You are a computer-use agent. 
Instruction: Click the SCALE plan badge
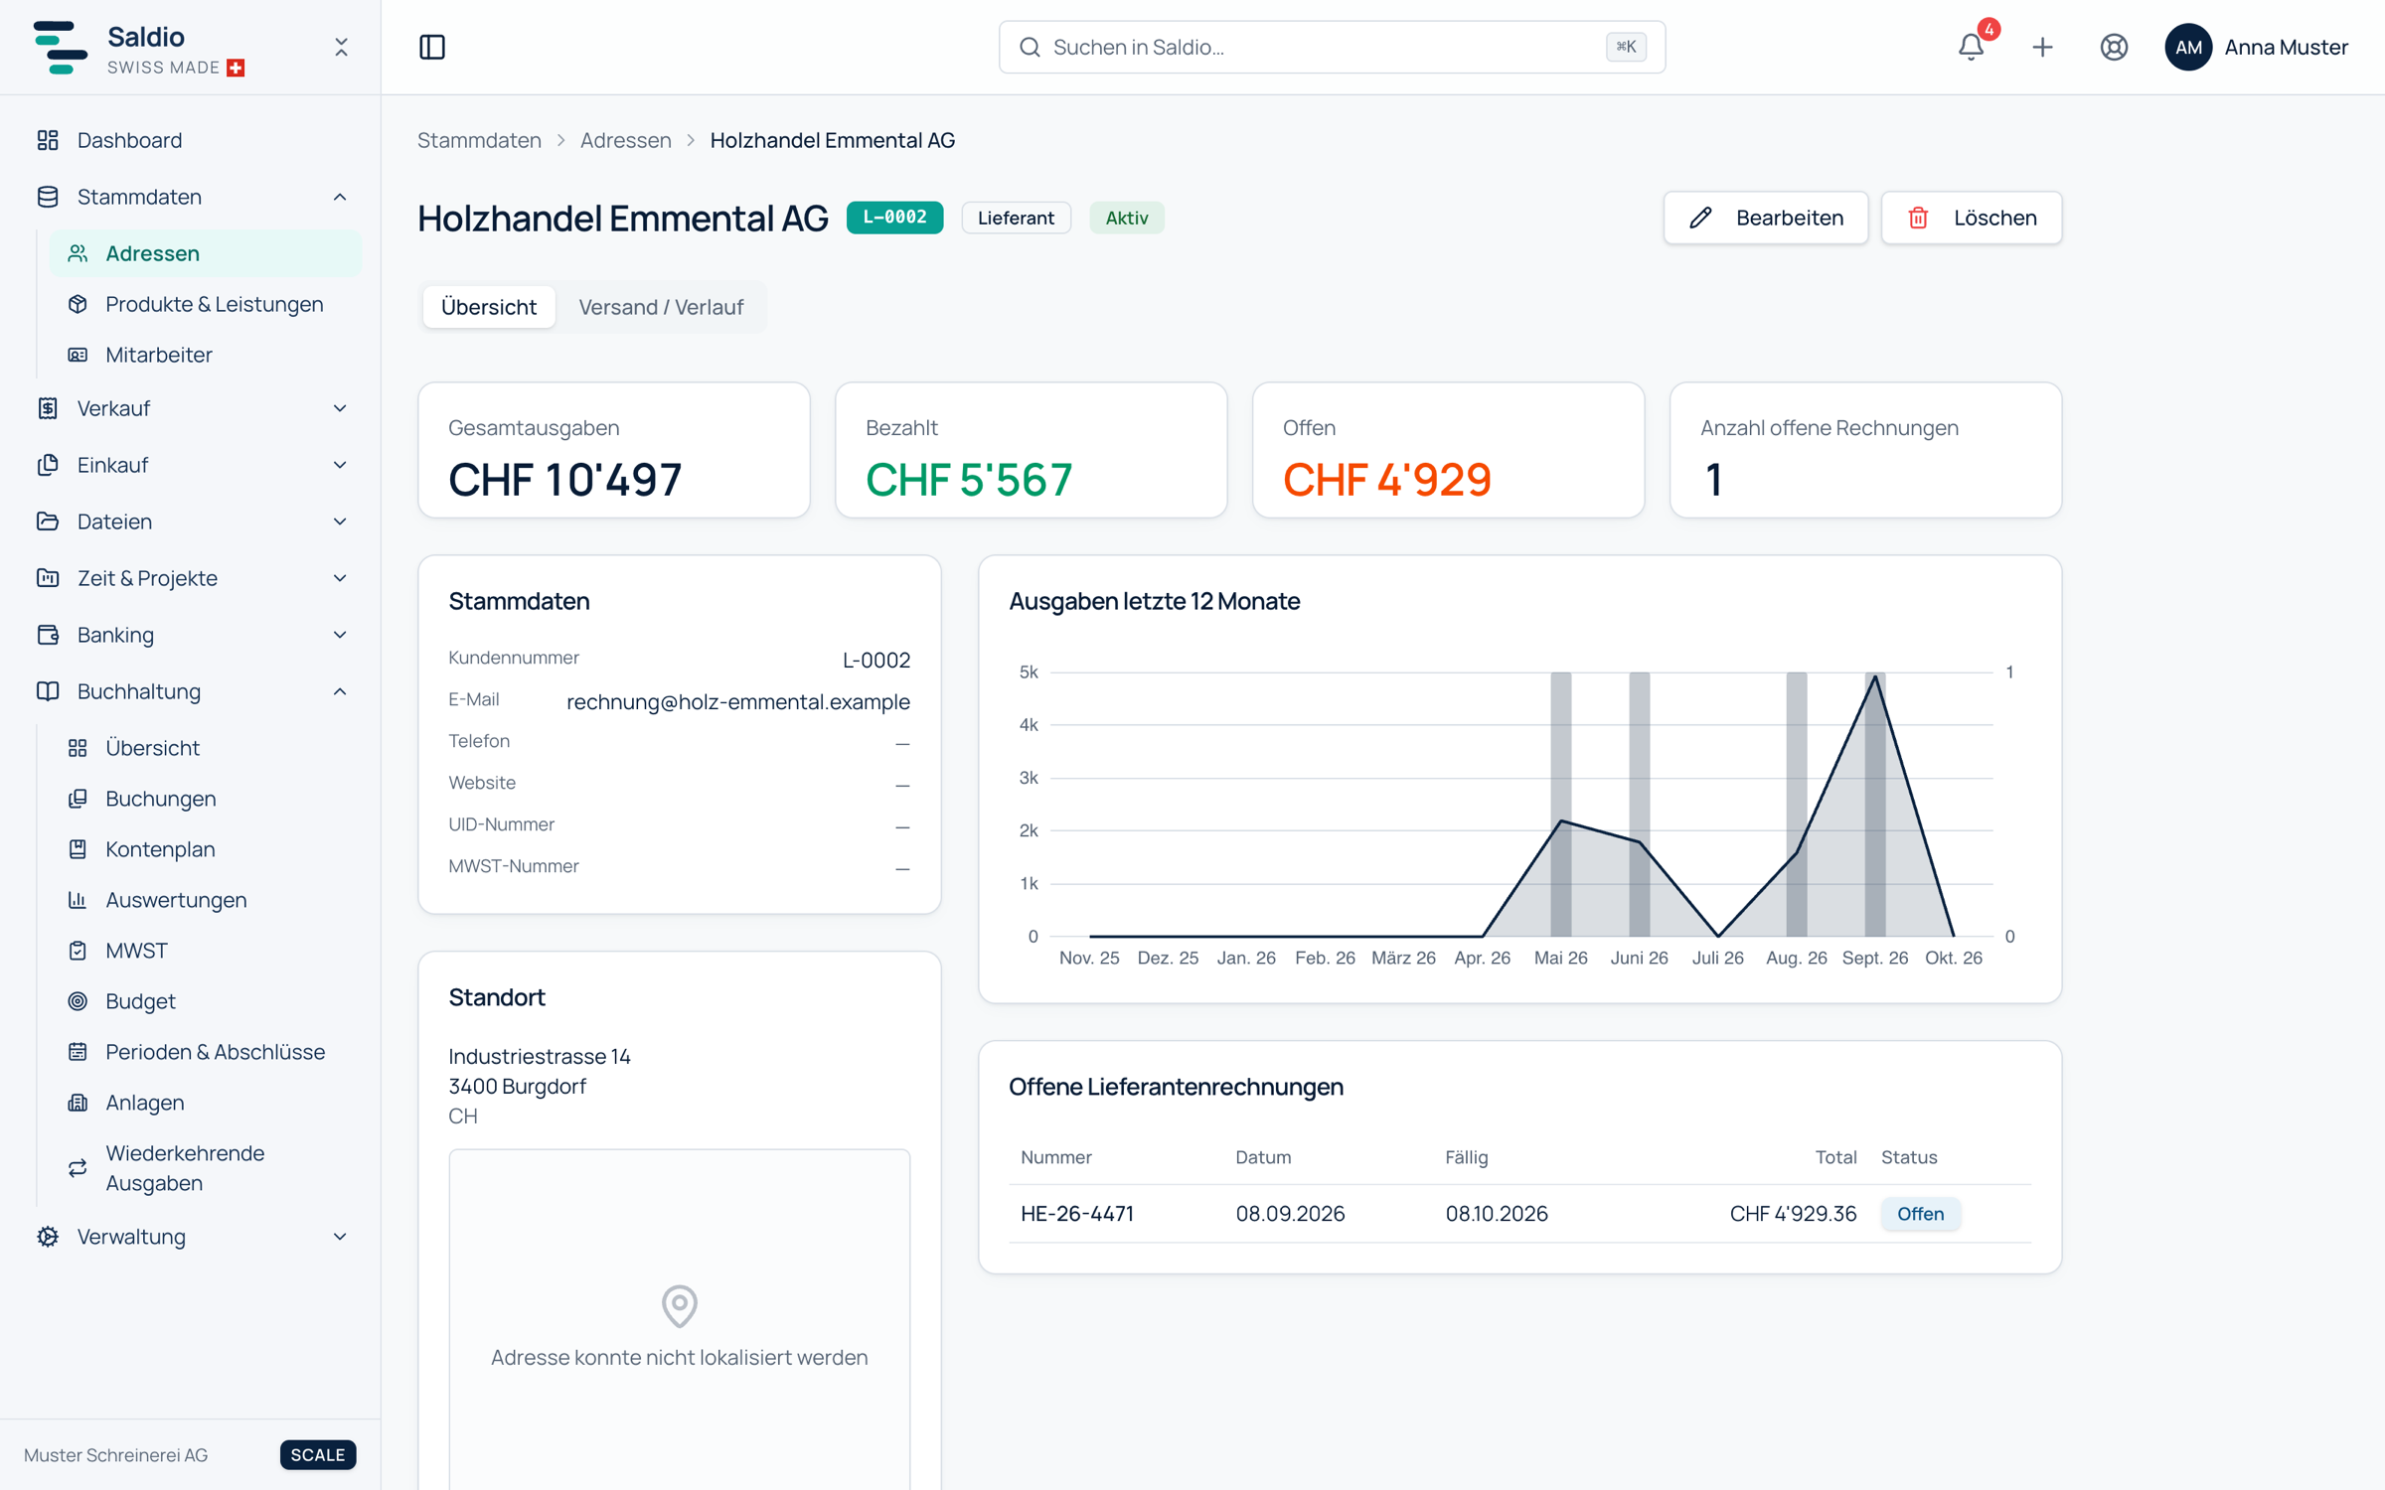(318, 1454)
